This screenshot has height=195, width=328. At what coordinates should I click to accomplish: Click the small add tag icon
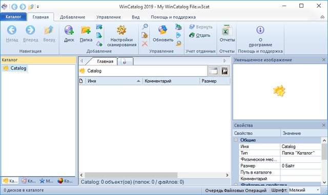coord(99,44)
